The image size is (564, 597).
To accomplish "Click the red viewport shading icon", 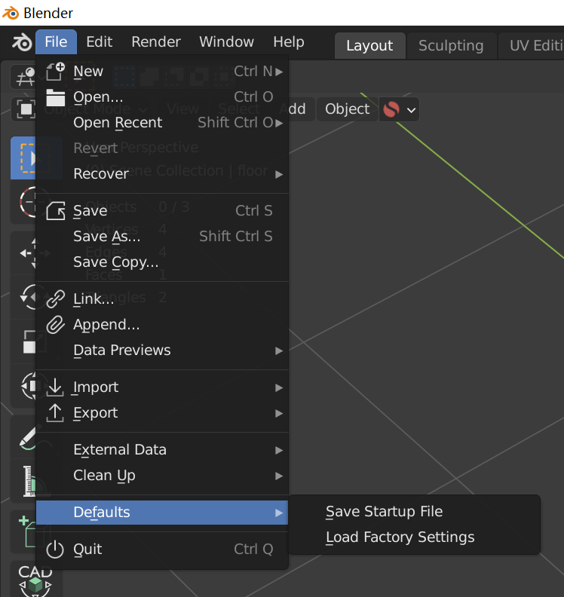I will coord(391,109).
